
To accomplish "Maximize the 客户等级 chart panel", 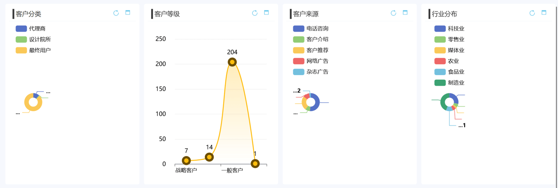I will (266, 13).
